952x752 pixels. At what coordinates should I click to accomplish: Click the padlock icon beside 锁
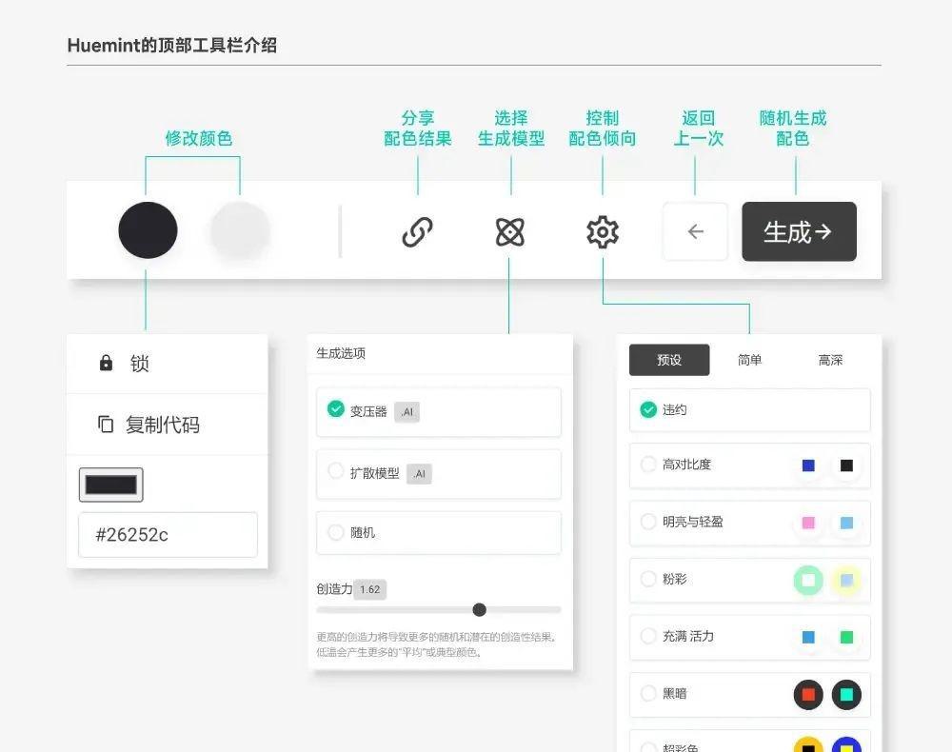pyautogui.click(x=106, y=363)
